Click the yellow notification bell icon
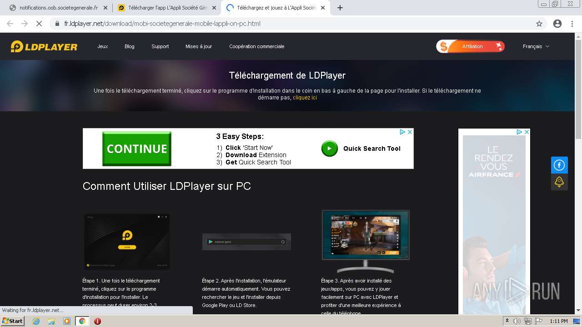The image size is (582, 327). (x=559, y=182)
